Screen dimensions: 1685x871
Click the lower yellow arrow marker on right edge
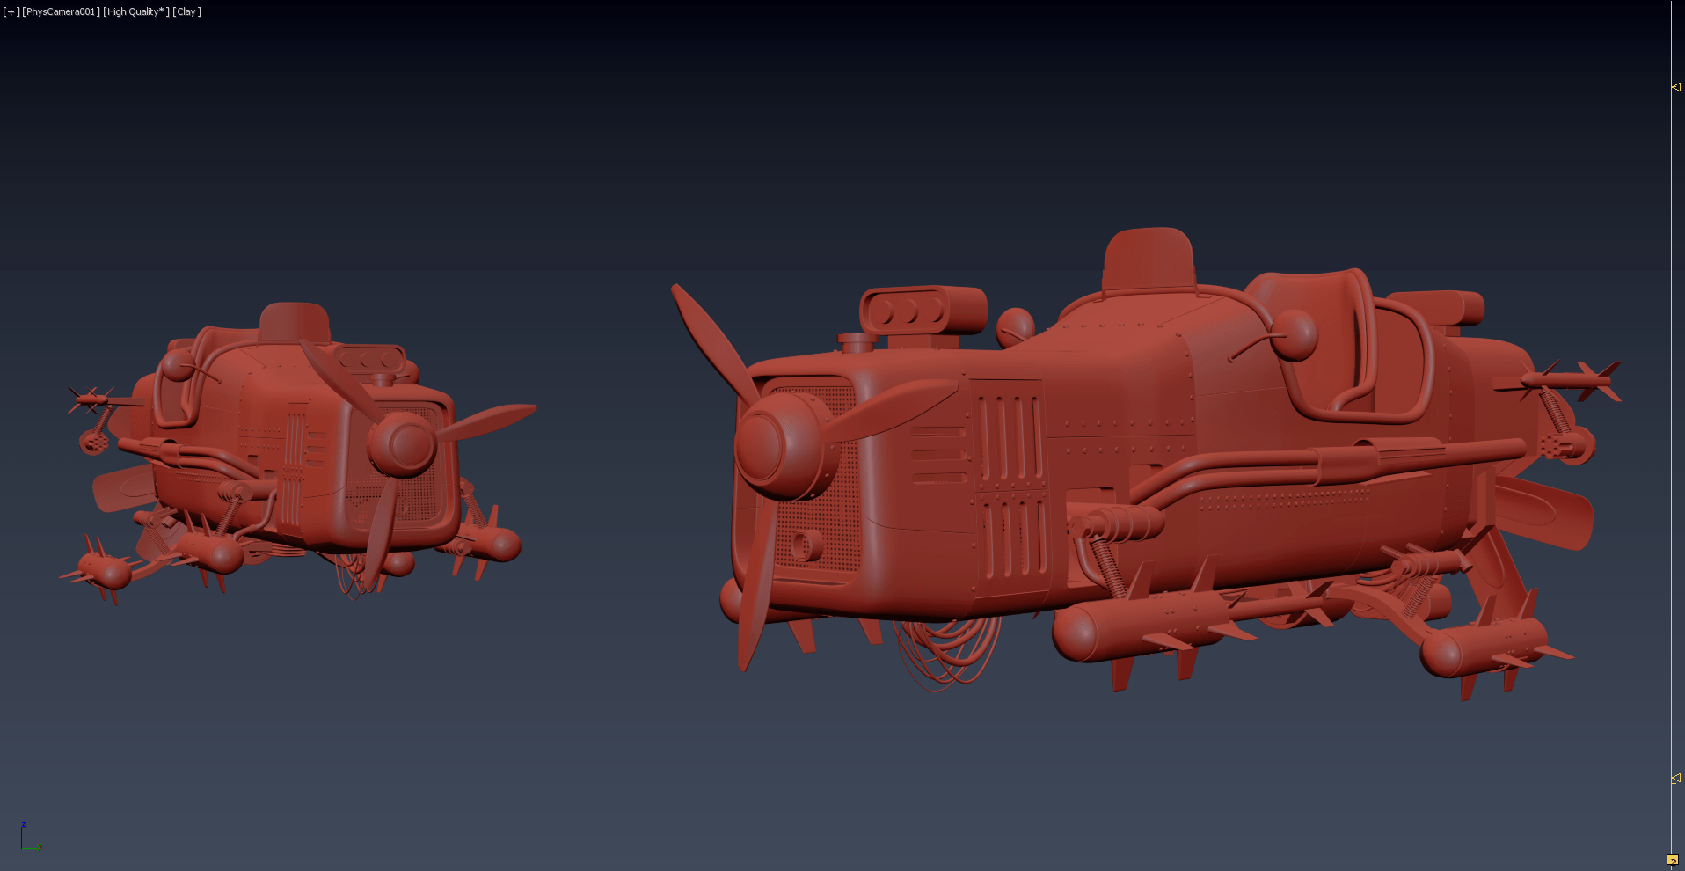1675,779
